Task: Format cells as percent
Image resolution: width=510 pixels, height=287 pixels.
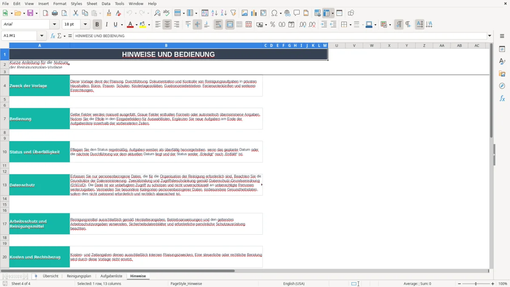Action: [x=272, y=25]
